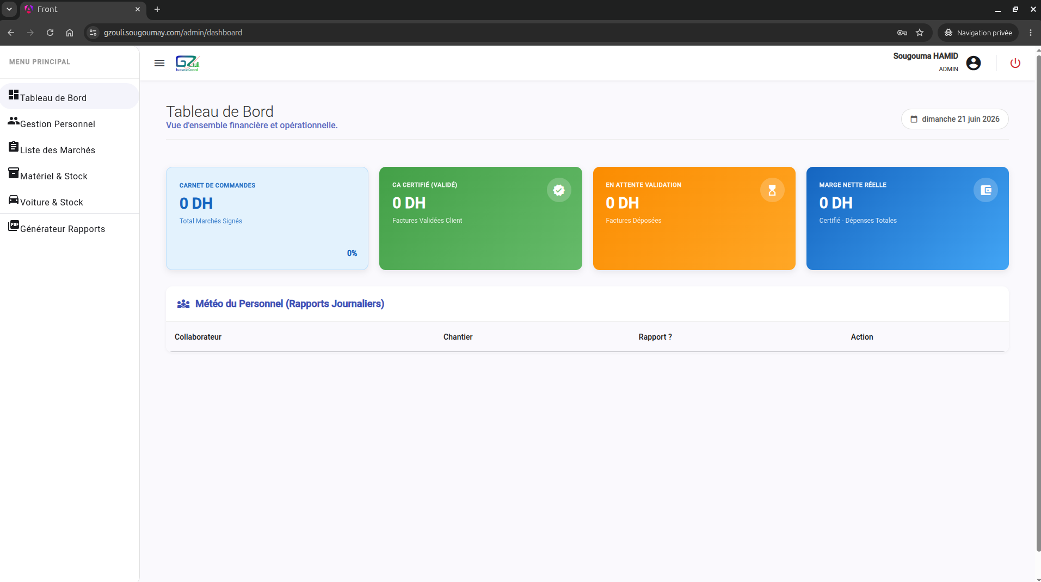This screenshot has width=1041, height=582.
Task: Click Certifié - Dépenses Totales label
Action: click(x=858, y=221)
